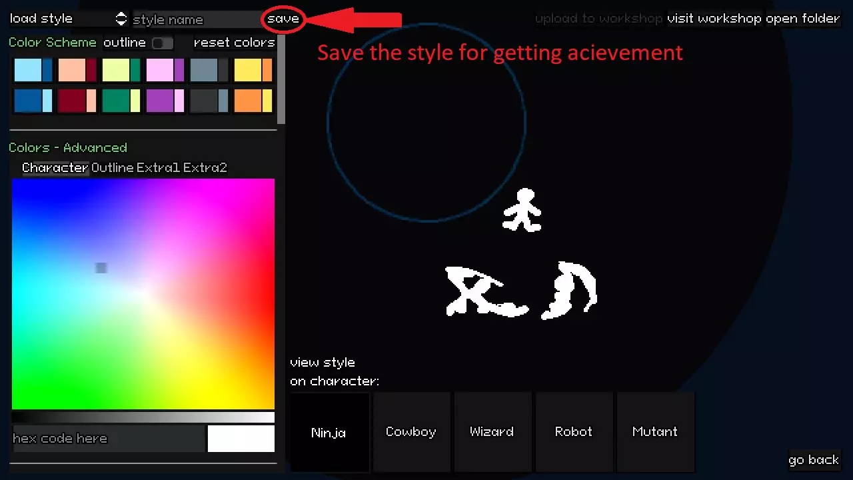
Task: Click the hex code input field
Action: pos(108,439)
